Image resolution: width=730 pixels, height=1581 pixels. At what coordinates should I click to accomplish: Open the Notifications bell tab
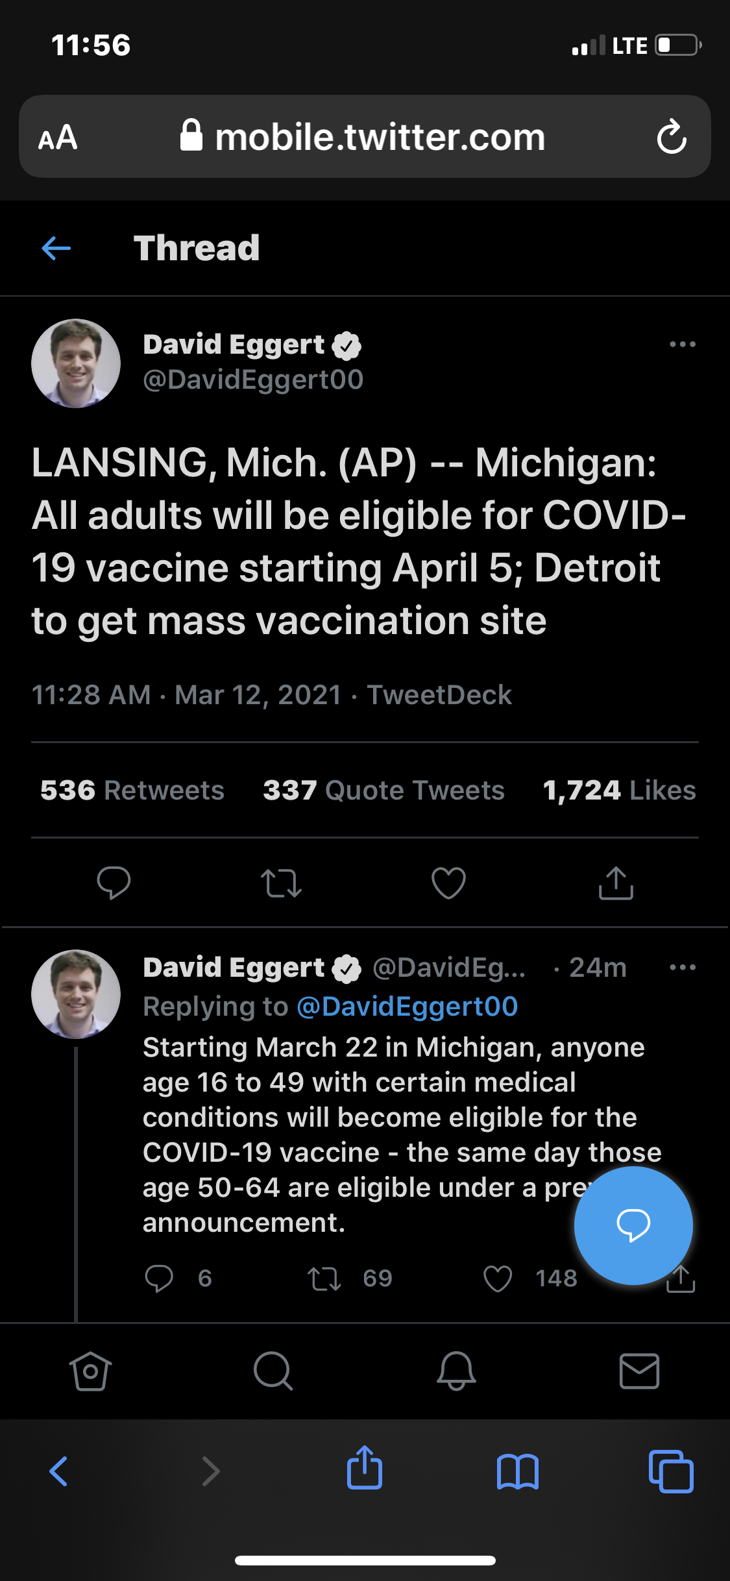click(x=456, y=1371)
